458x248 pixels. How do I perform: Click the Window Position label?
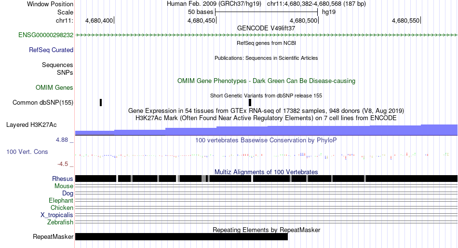pyautogui.click(x=50, y=4)
